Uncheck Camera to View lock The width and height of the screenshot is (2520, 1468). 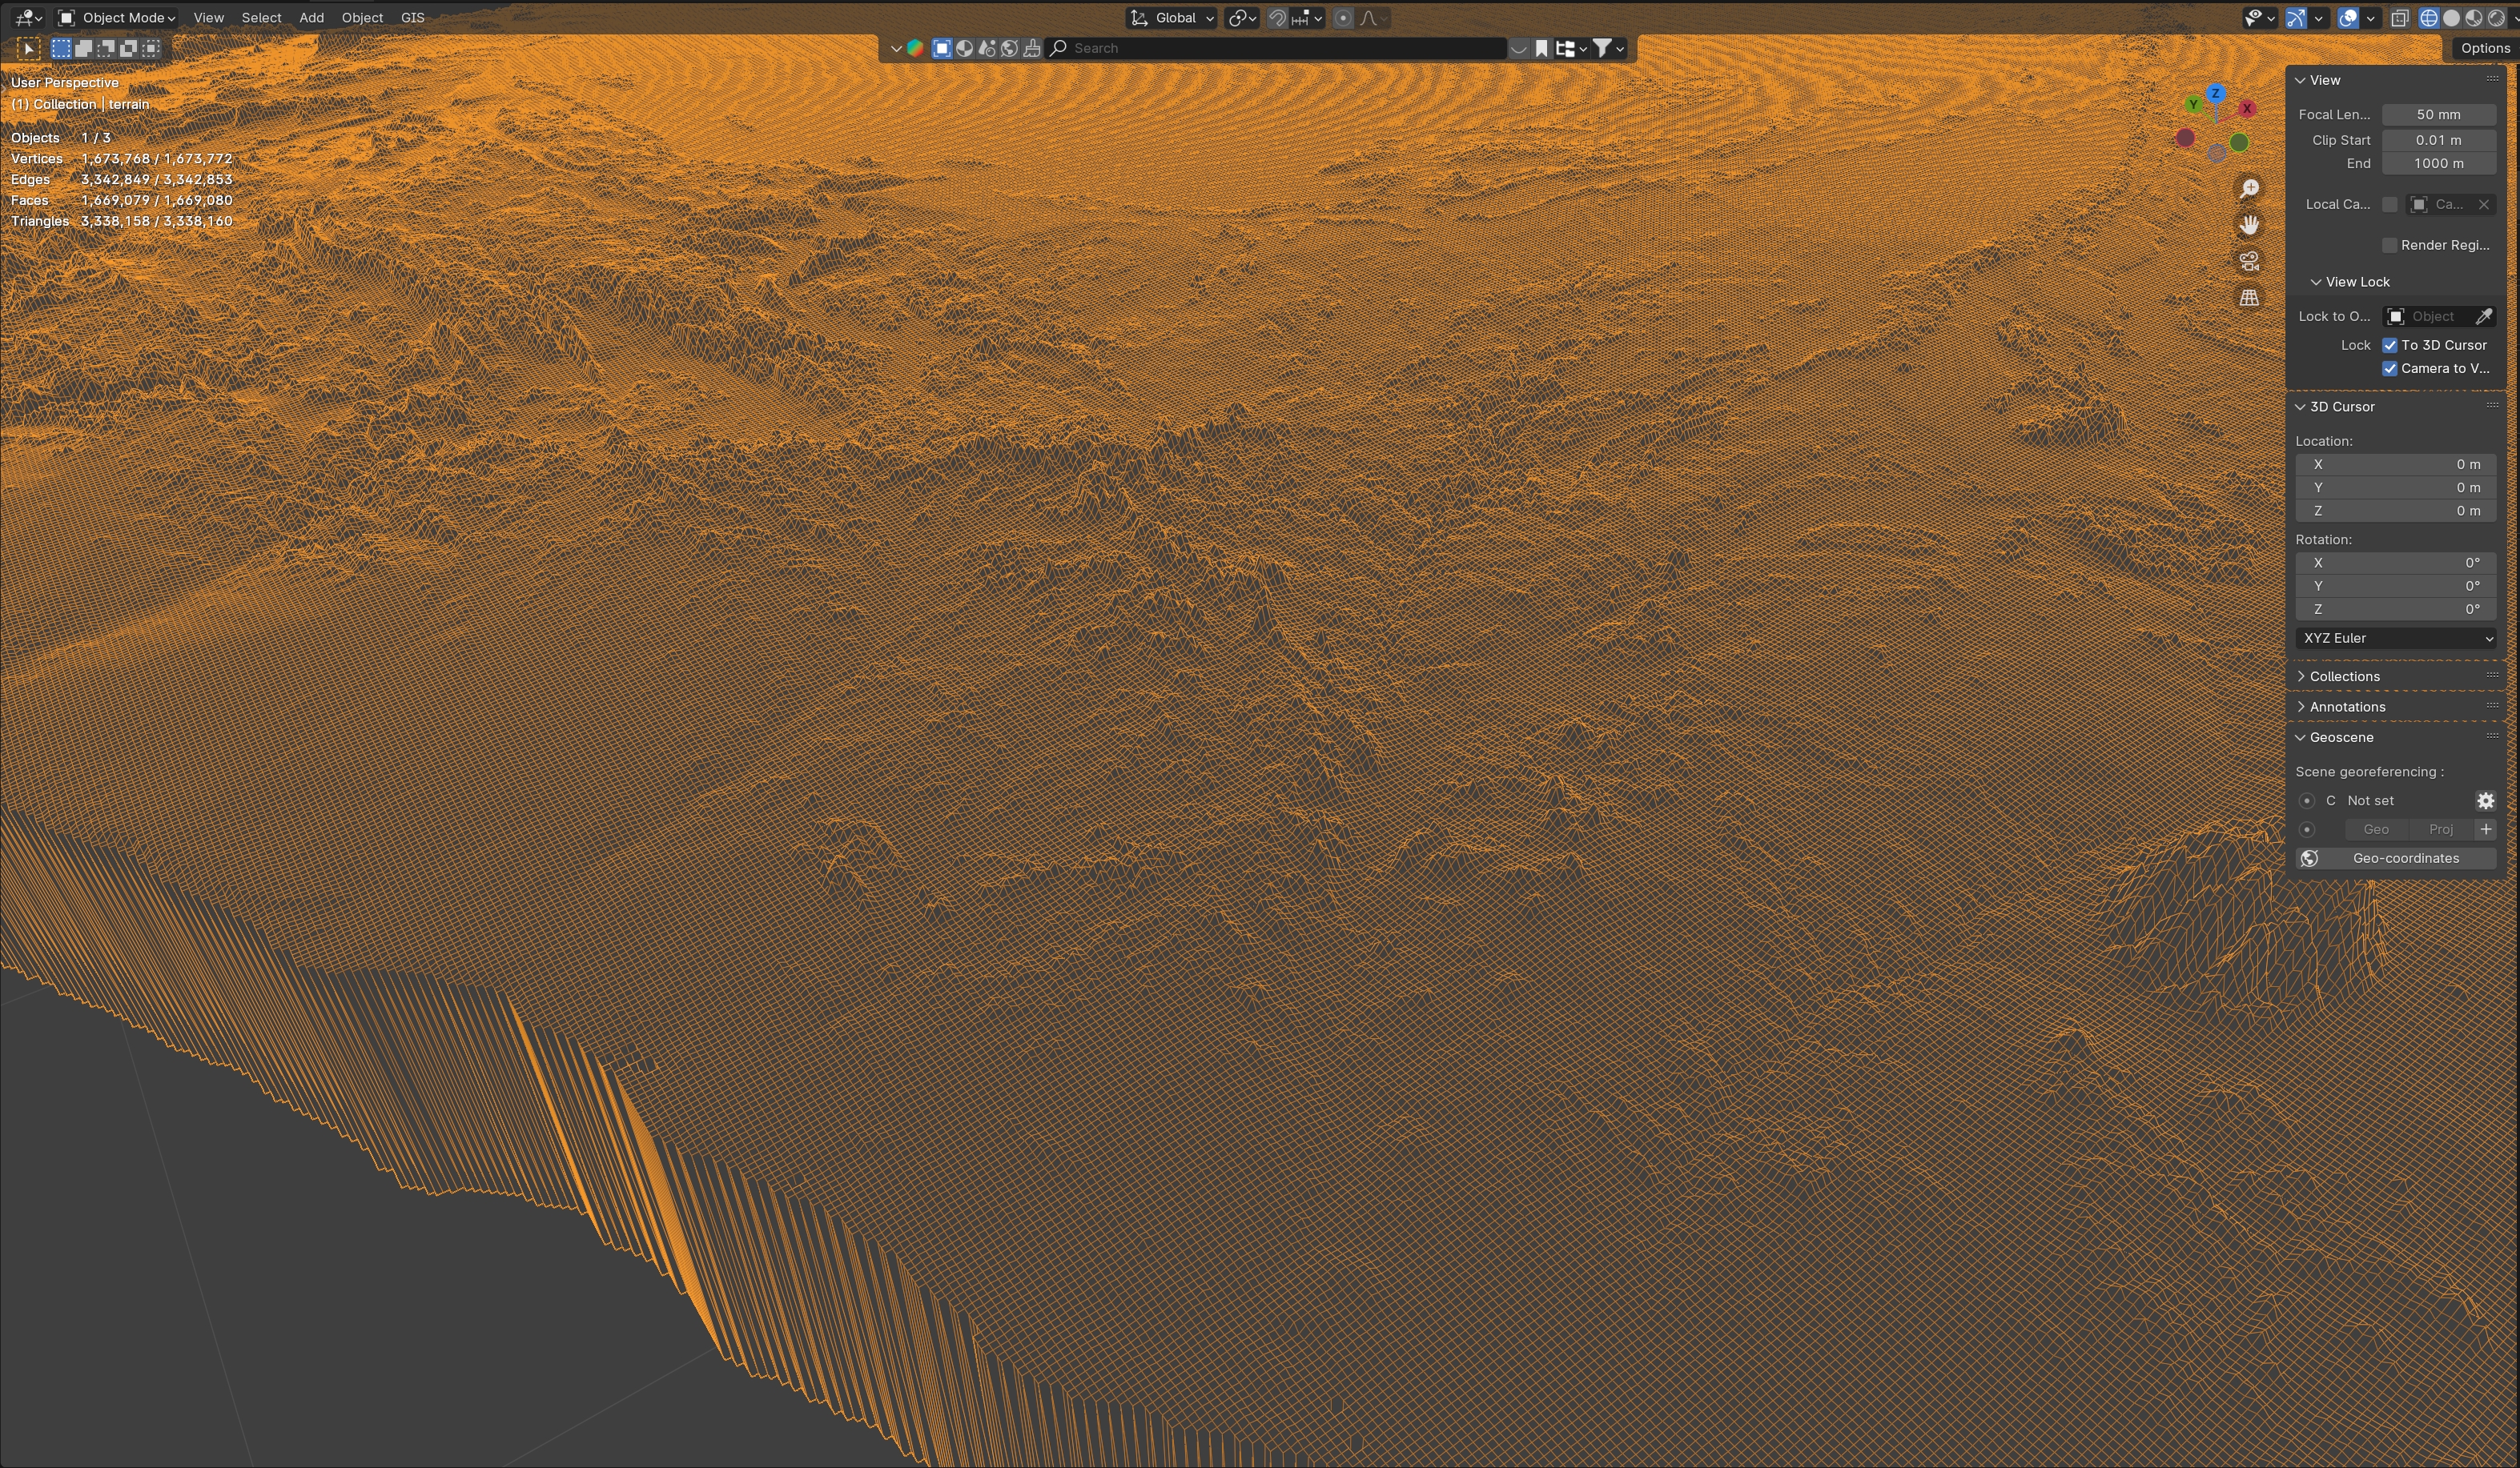[2390, 369]
